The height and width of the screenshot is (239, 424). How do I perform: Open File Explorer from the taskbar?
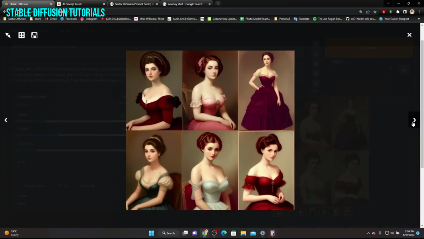[243, 233]
